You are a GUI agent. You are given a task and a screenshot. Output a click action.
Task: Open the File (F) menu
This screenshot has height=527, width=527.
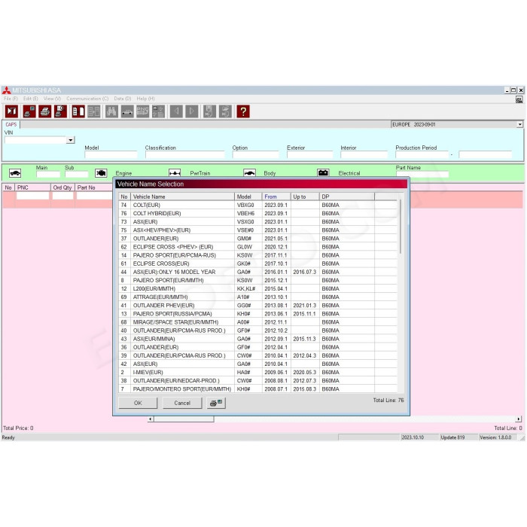[11, 99]
